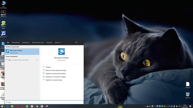Open the Action Center notifications icon
The image size is (193, 108).
point(190,106)
